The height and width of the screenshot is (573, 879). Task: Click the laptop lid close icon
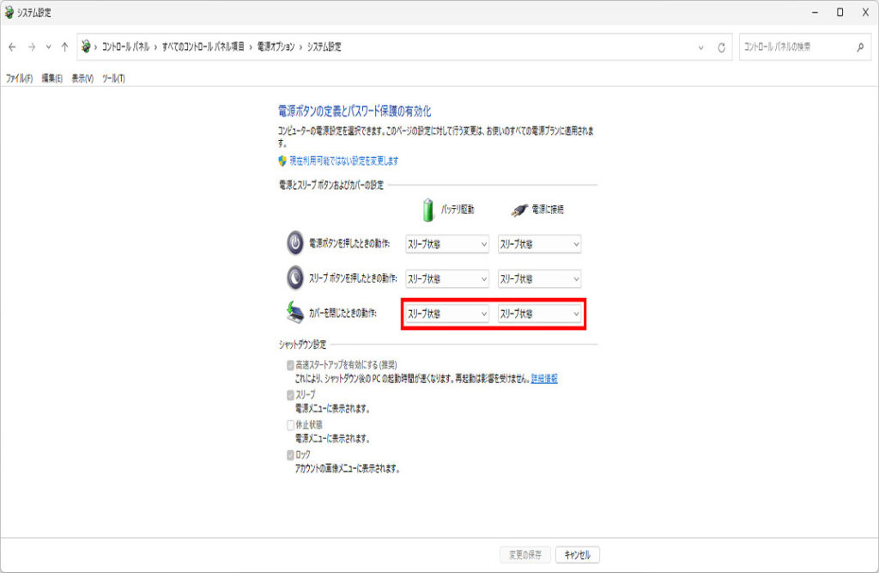coord(294,313)
